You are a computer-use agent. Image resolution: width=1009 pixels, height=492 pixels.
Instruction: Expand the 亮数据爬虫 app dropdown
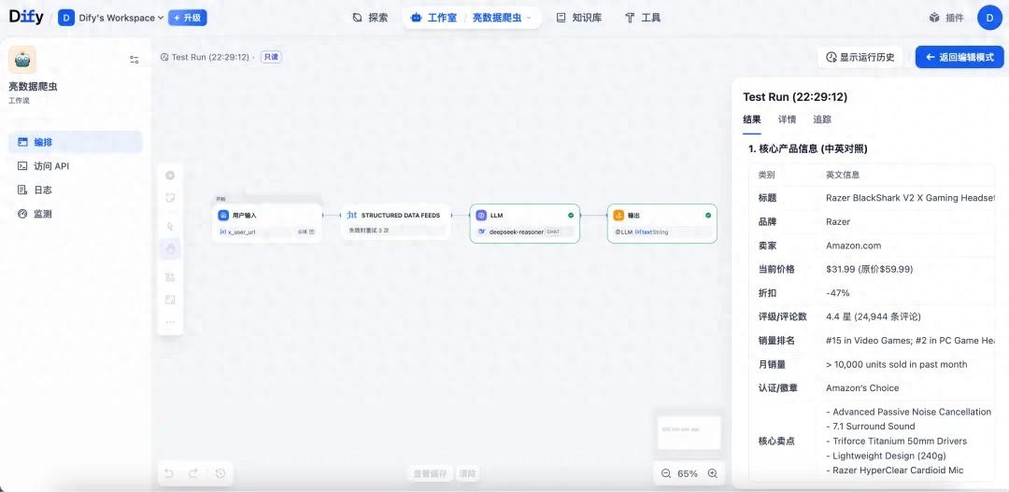click(503, 18)
